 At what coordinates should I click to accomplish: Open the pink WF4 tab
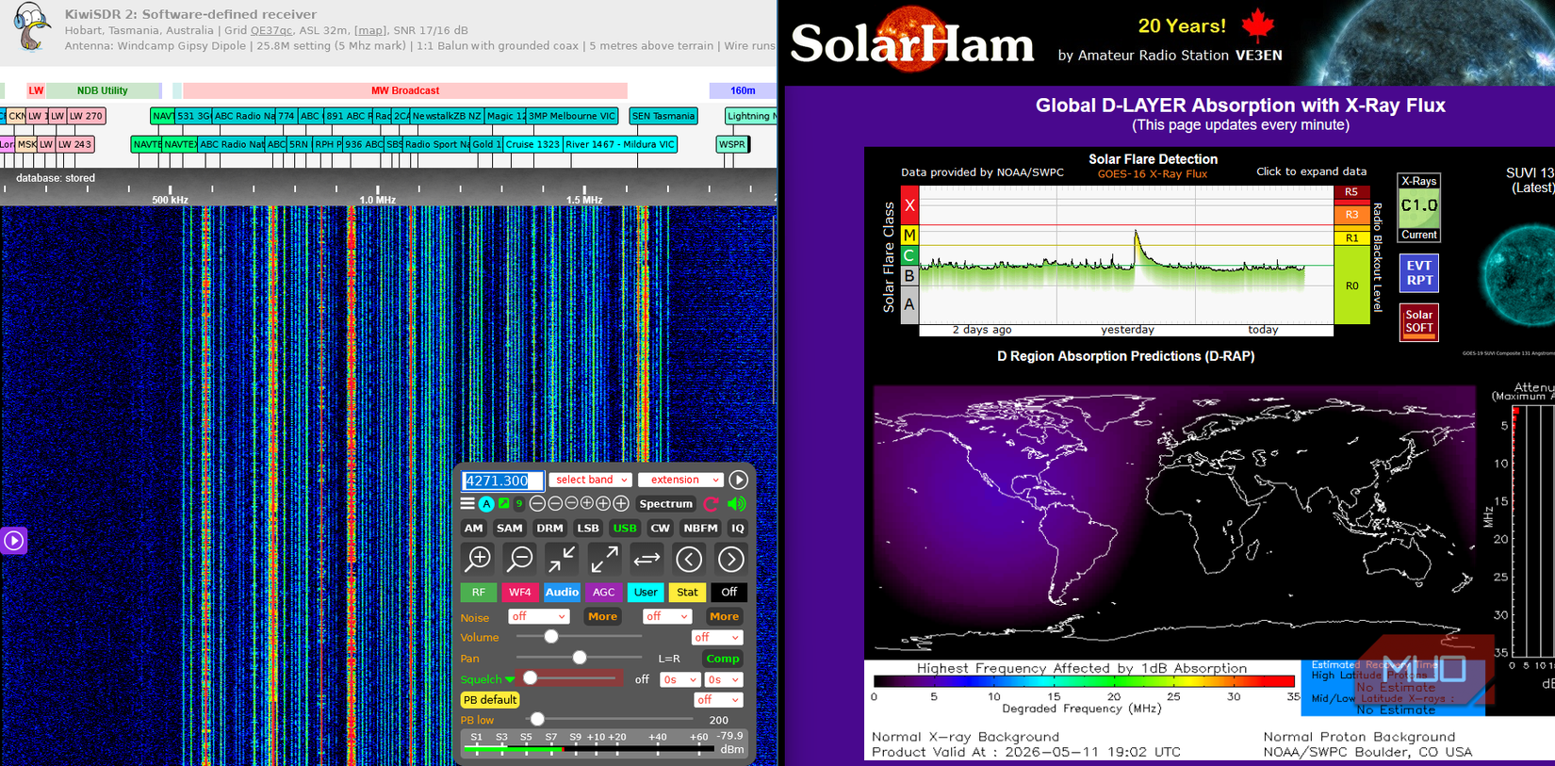point(520,593)
